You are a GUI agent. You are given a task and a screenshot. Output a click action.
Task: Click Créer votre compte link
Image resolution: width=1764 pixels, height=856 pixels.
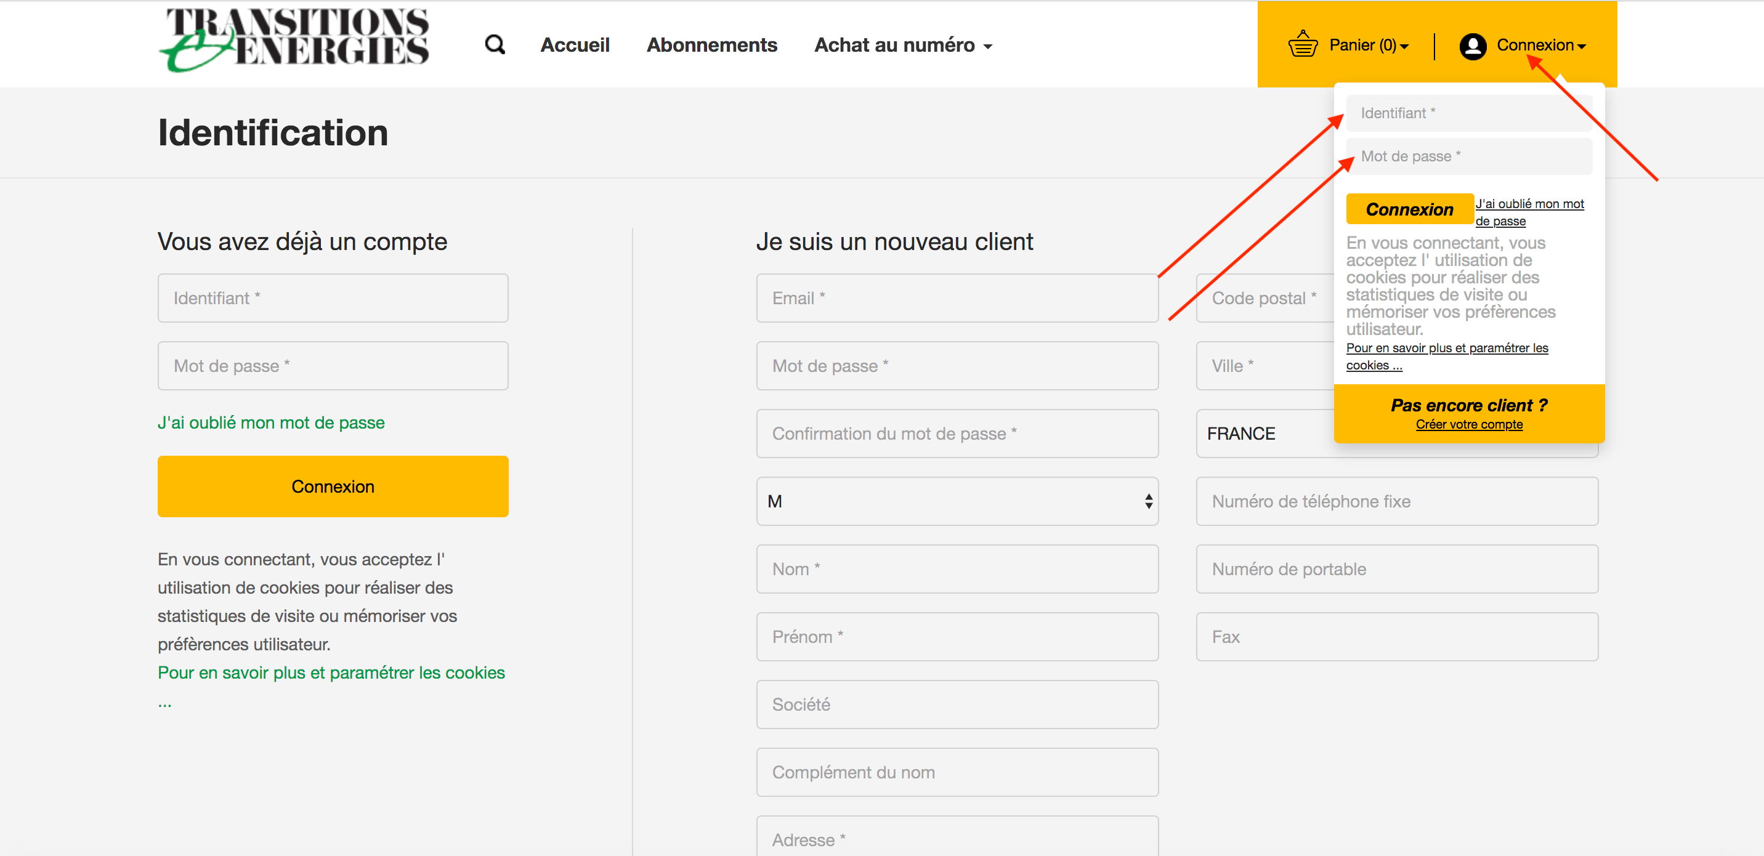pyautogui.click(x=1469, y=424)
